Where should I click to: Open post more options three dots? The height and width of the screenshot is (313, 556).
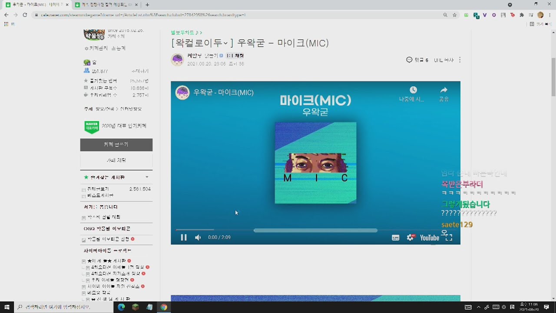(460, 60)
